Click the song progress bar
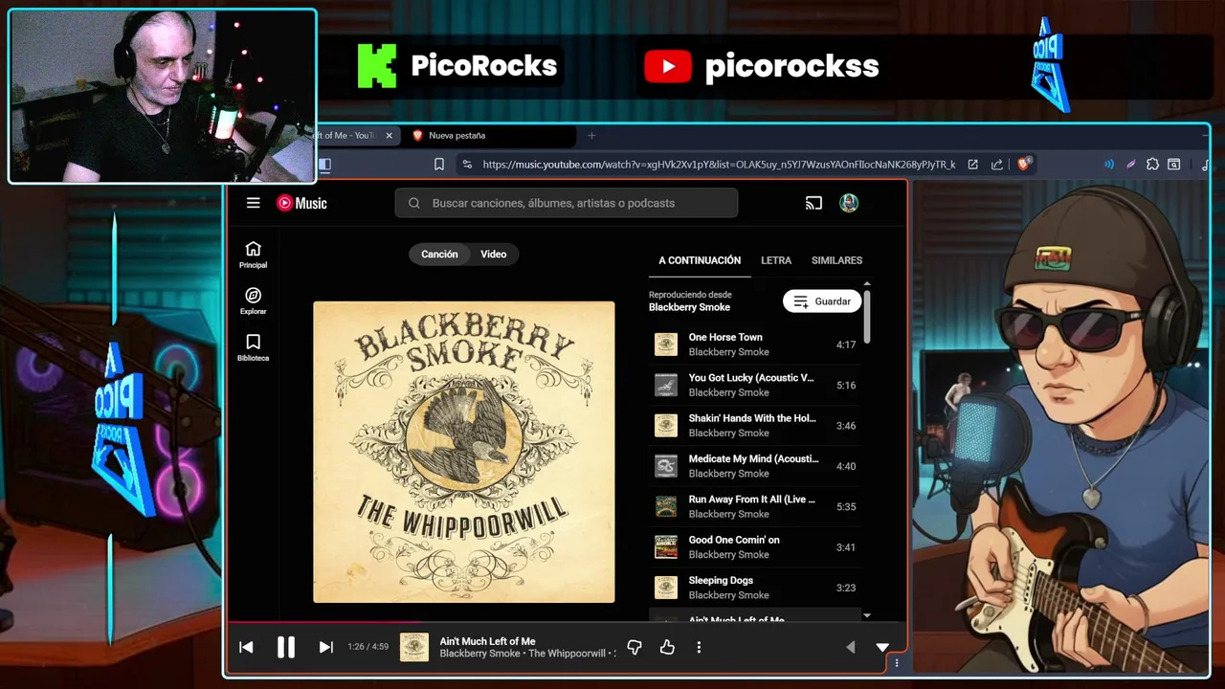1225x689 pixels. (565, 622)
